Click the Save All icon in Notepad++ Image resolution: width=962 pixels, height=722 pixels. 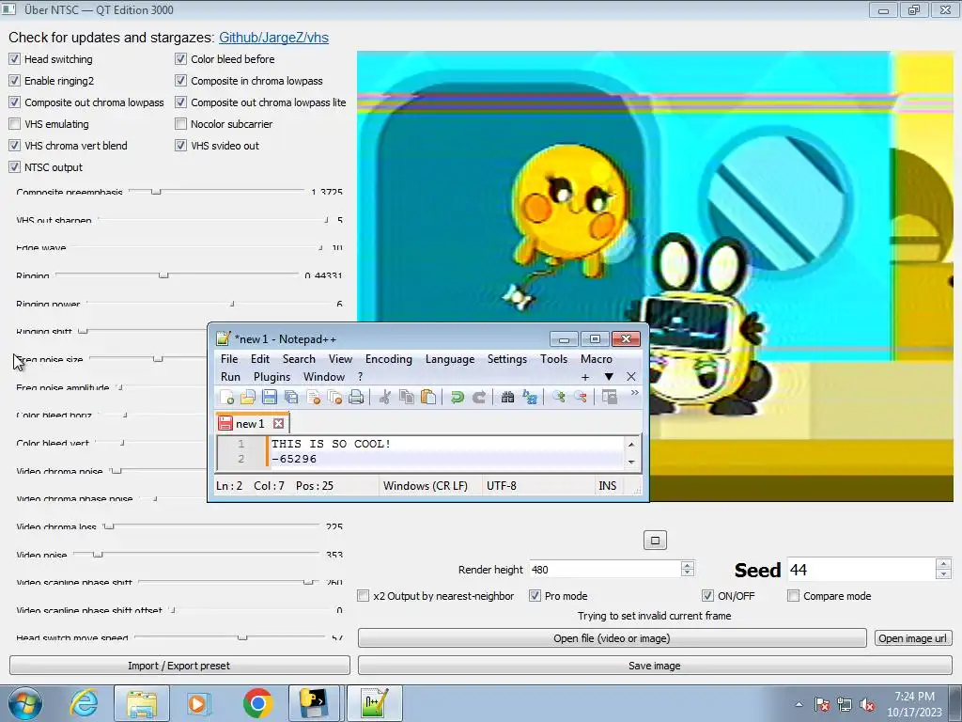click(291, 398)
